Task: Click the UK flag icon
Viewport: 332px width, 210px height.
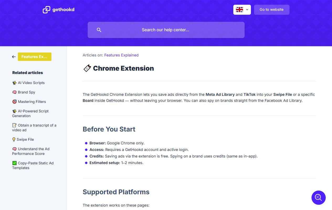Action: coord(239,10)
